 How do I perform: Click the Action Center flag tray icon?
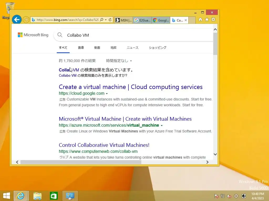(x=216, y=196)
